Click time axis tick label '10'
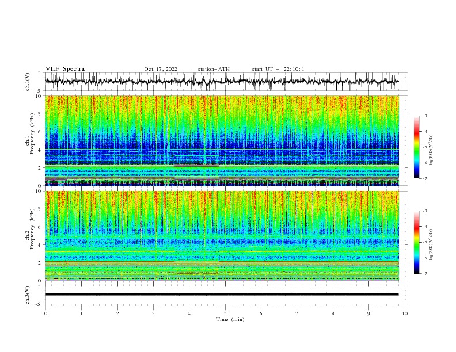The width and height of the screenshot is (456, 352). [x=405, y=313]
